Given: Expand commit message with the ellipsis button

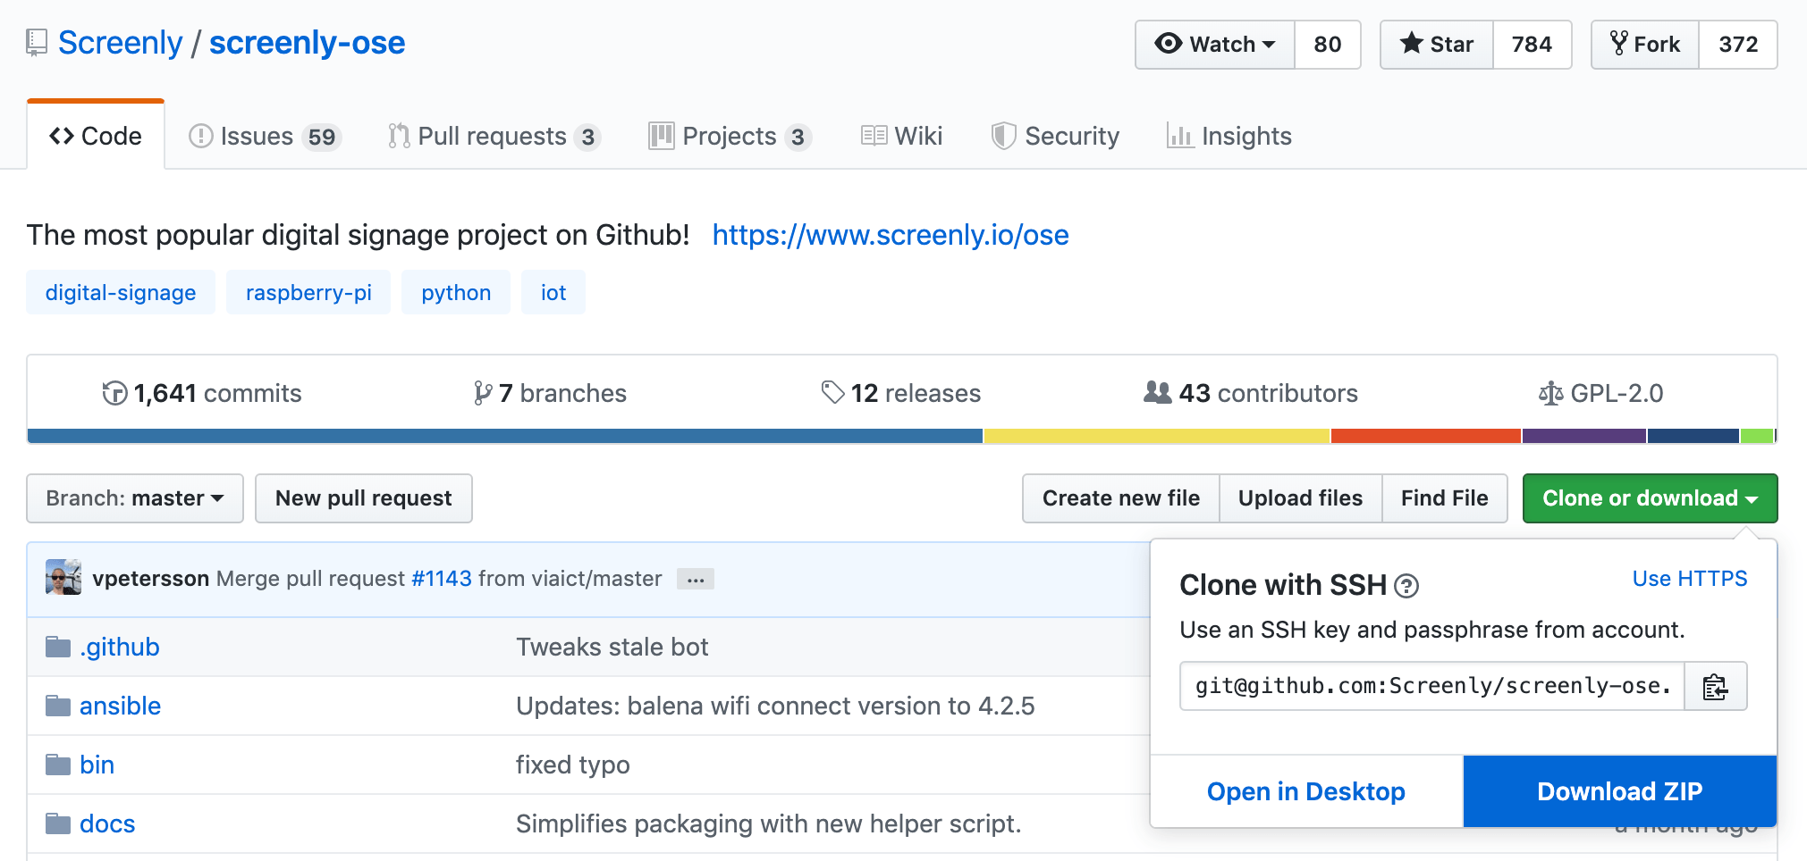Looking at the screenshot, I should [695, 580].
